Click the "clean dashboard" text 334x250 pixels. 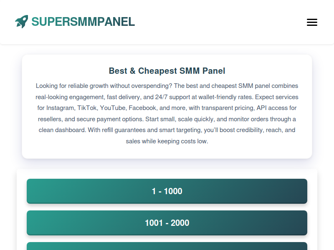pos(62,130)
